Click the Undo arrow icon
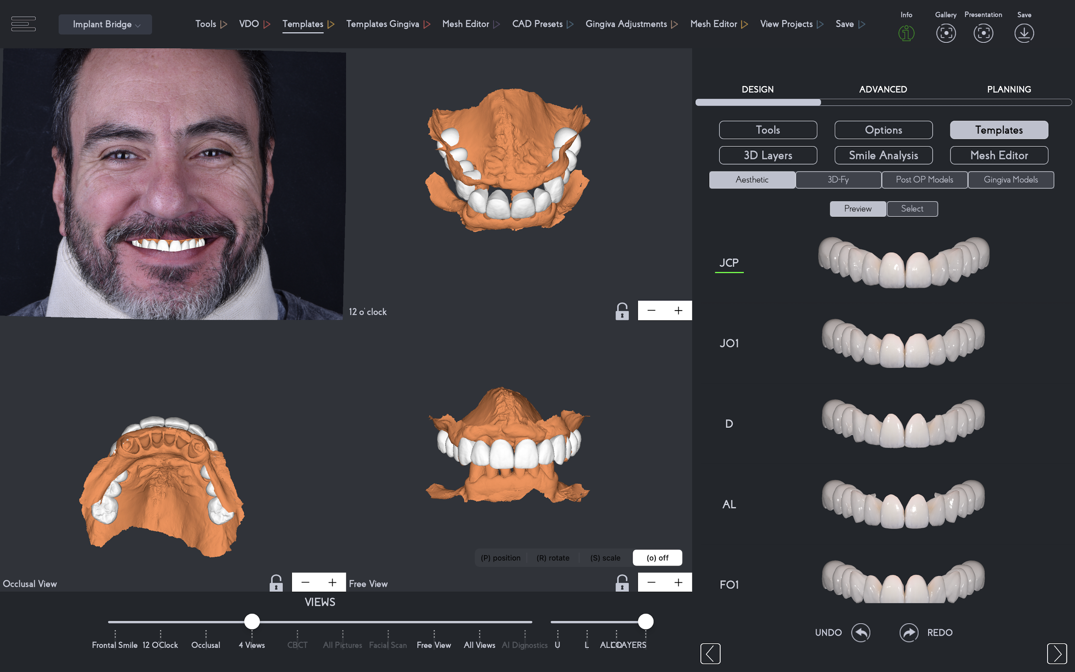The image size is (1075, 672). (860, 632)
